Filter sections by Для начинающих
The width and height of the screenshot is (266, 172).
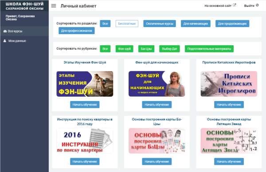coord(196,23)
